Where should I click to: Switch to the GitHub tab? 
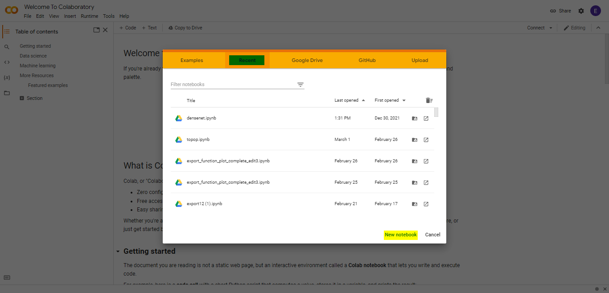tap(366, 60)
